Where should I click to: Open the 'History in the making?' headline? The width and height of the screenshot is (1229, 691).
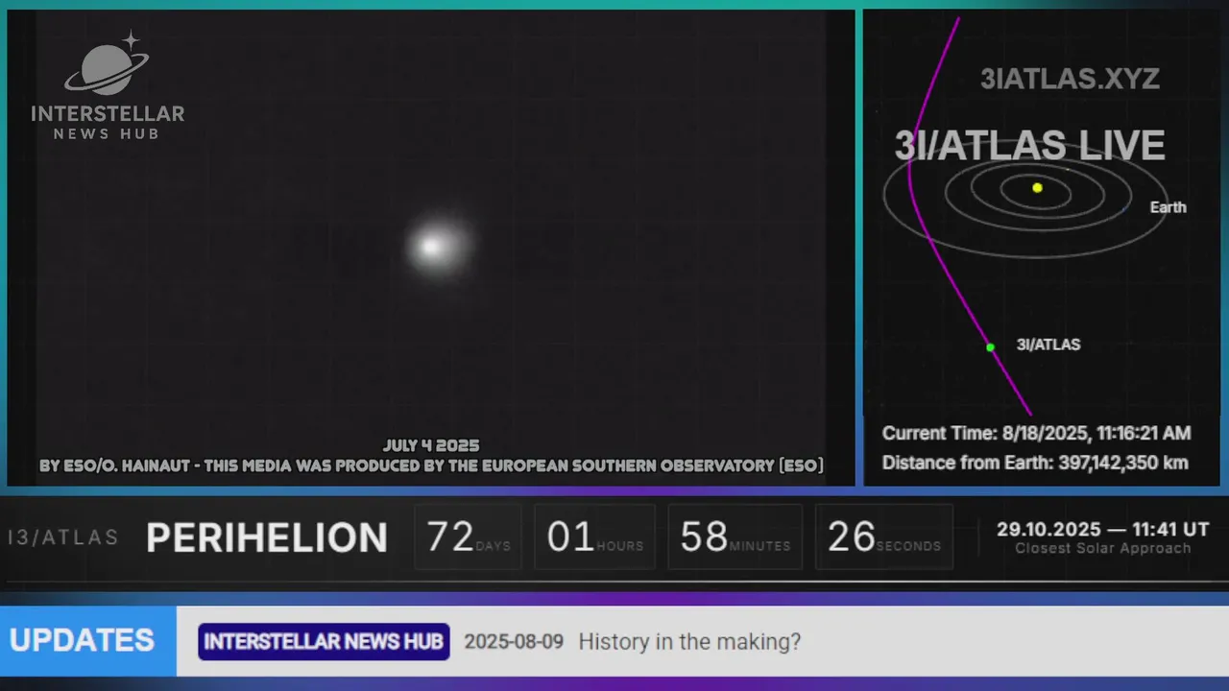[x=689, y=642]
